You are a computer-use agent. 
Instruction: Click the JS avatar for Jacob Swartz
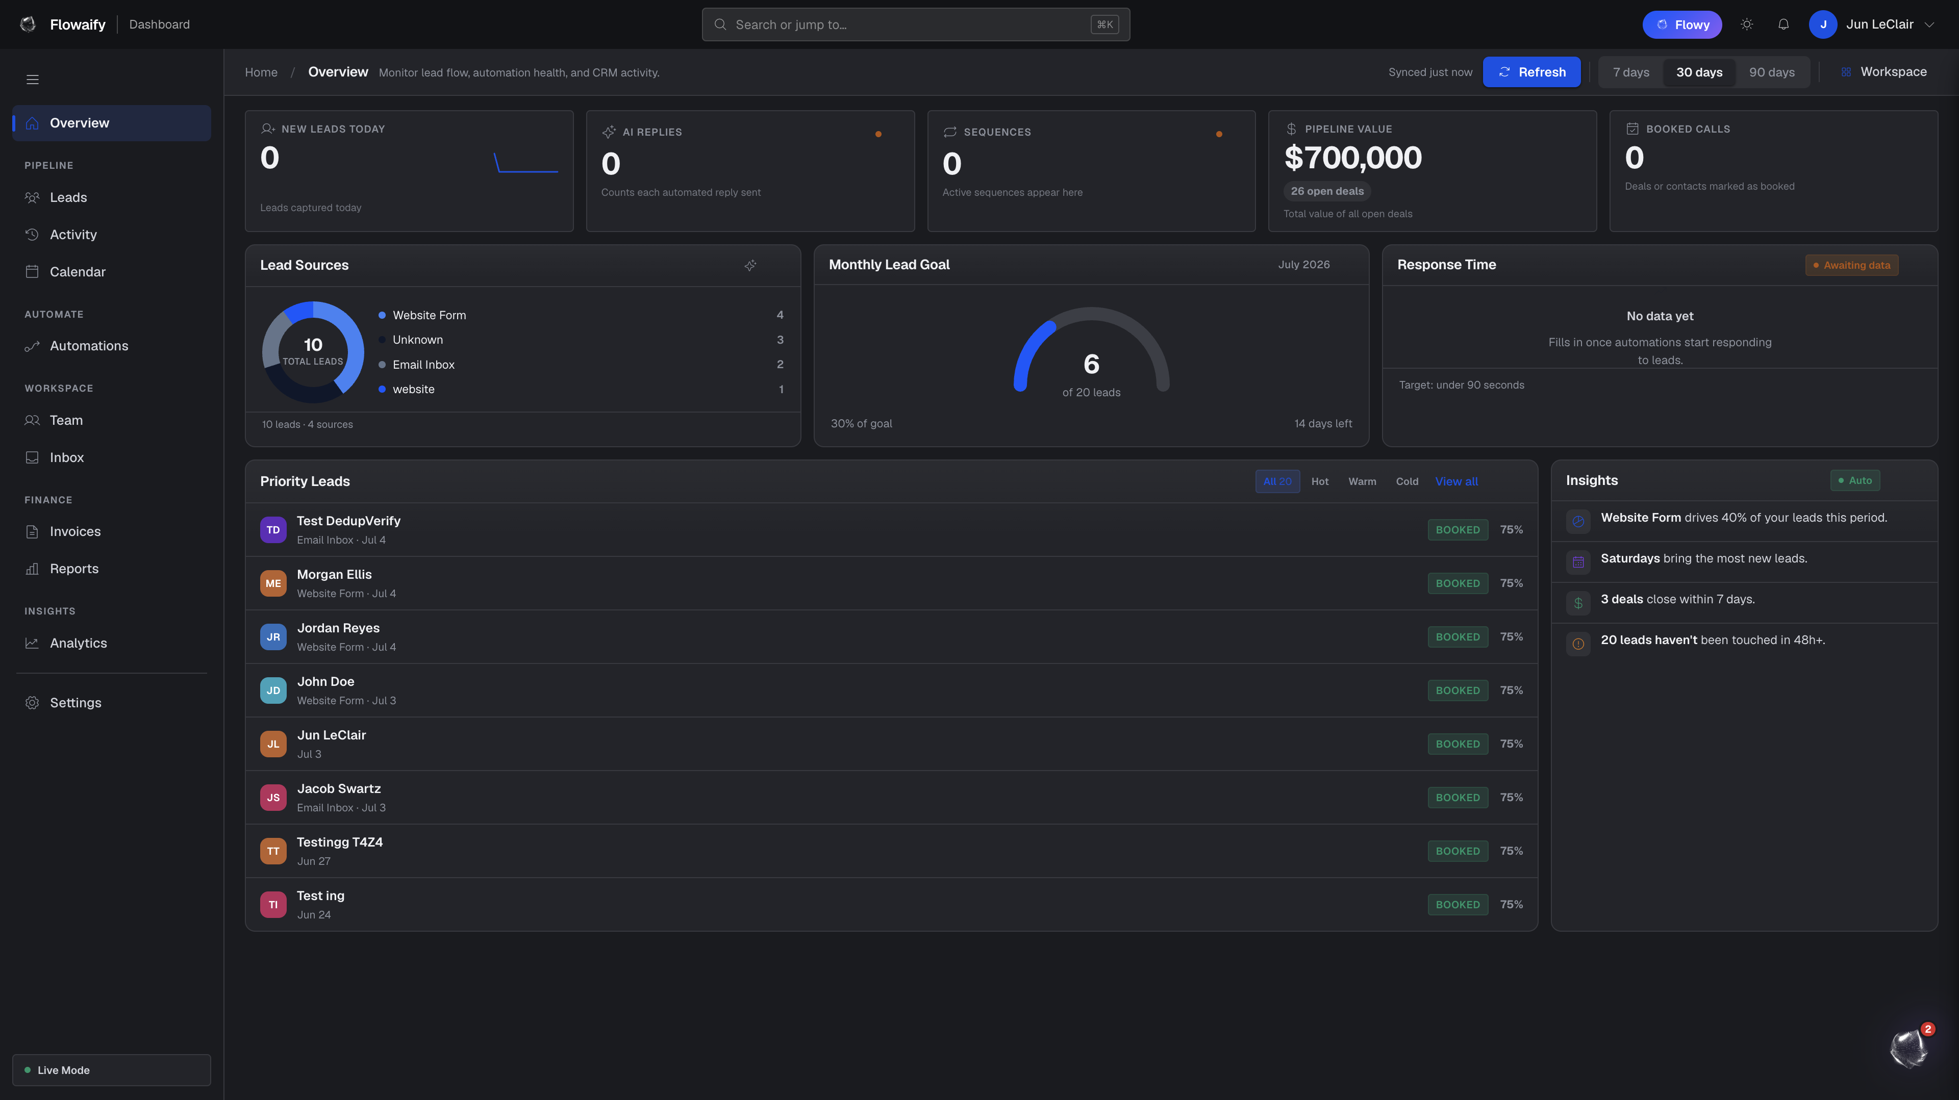click(273, 798)
